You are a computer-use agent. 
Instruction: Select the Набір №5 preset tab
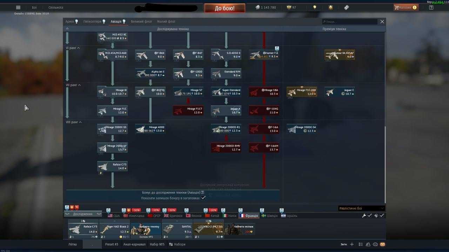click(157, 244)
